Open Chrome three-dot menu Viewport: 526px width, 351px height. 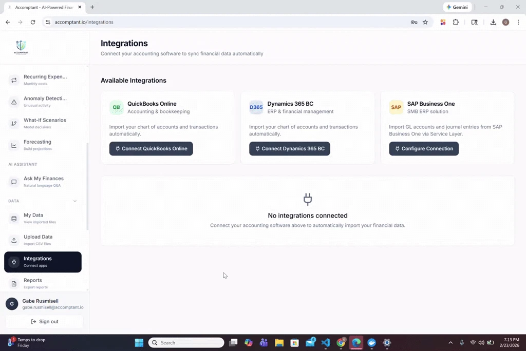point(518,22)
